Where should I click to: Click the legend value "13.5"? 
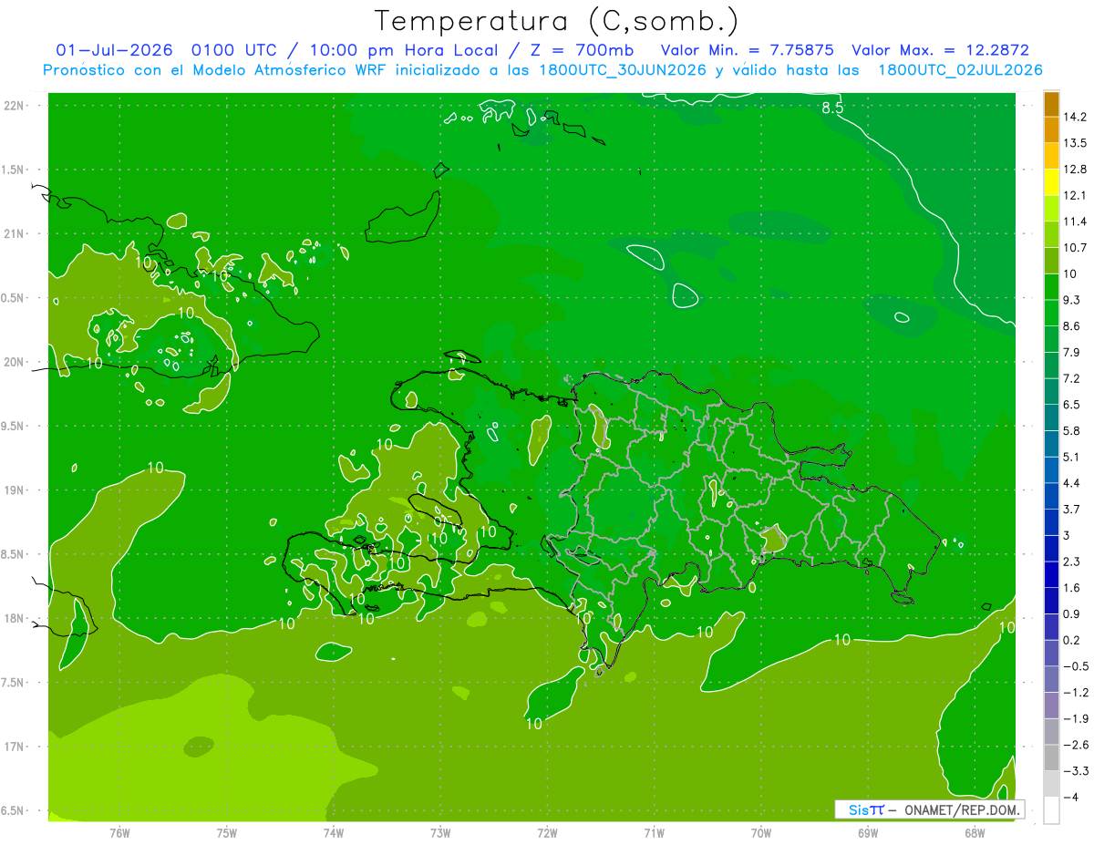(1076, 143)
